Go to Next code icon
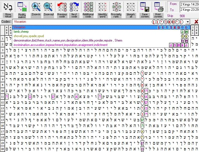199x152 pixels. 74,7
